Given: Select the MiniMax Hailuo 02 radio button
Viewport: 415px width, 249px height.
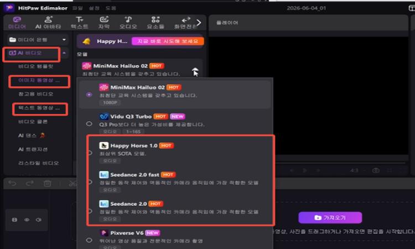Looking at the screenshot, I should (x=89, y=95).
